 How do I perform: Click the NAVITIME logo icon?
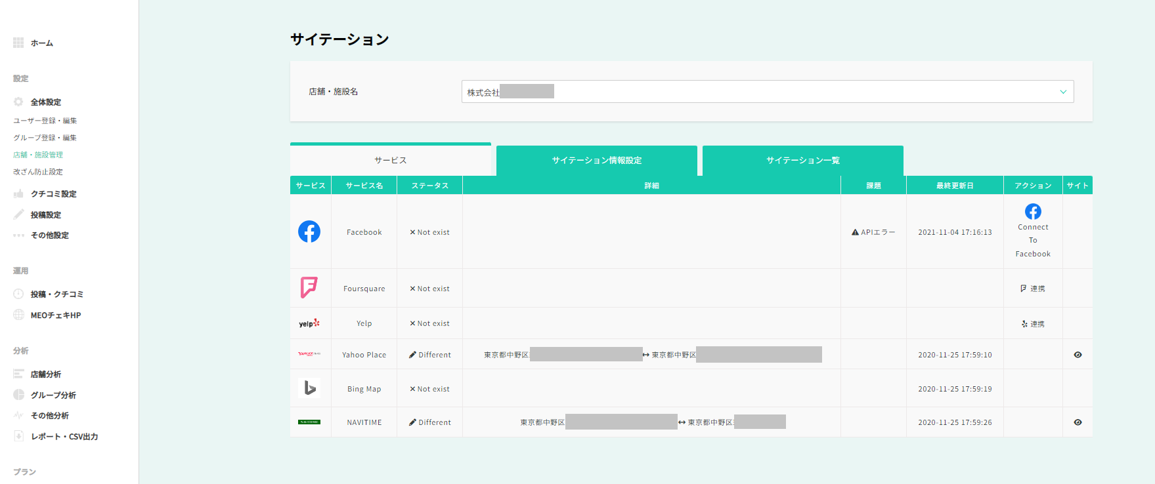pos(309,422)
